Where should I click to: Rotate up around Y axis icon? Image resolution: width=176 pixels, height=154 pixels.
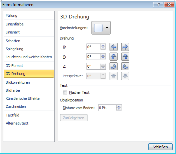coord(114,57)
